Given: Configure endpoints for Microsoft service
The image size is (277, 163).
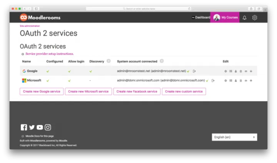Looking at the screenshot, I should [x=231, y=80].
